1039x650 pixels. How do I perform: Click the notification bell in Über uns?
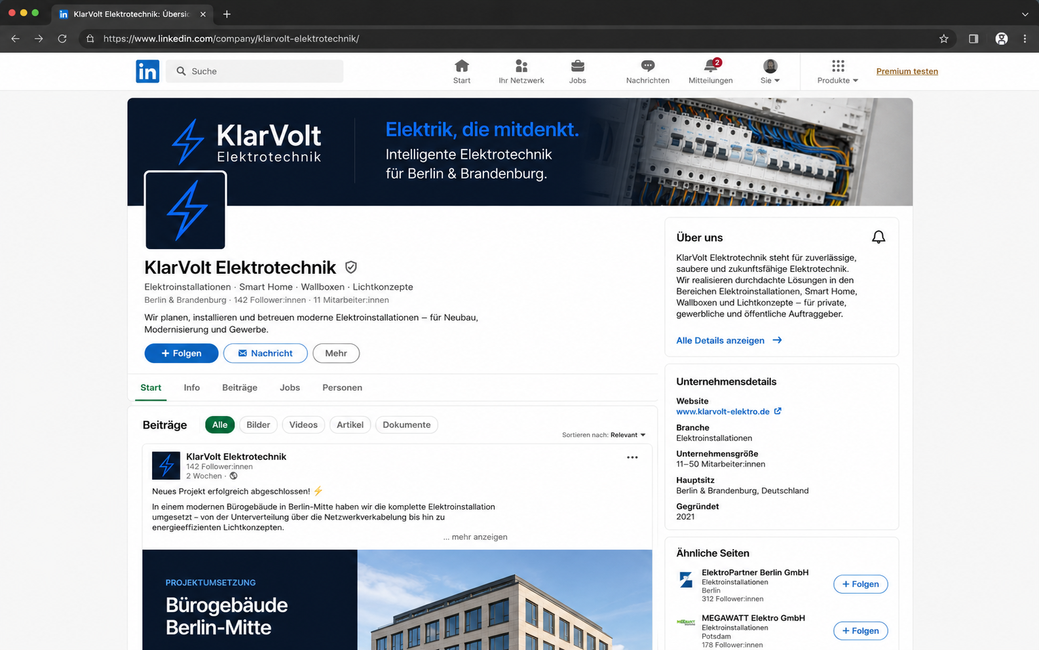pyautogui.click(x=878, y=237)
